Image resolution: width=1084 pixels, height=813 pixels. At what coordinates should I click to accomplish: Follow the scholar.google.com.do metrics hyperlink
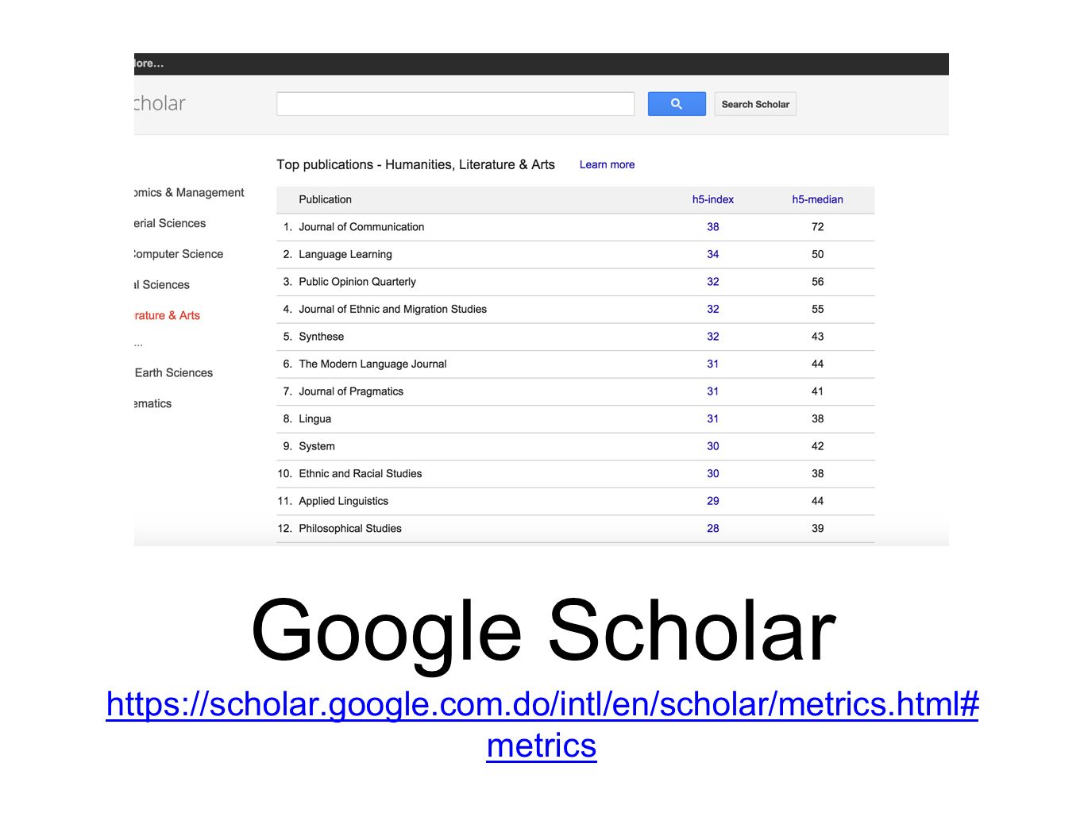point(542,724)
